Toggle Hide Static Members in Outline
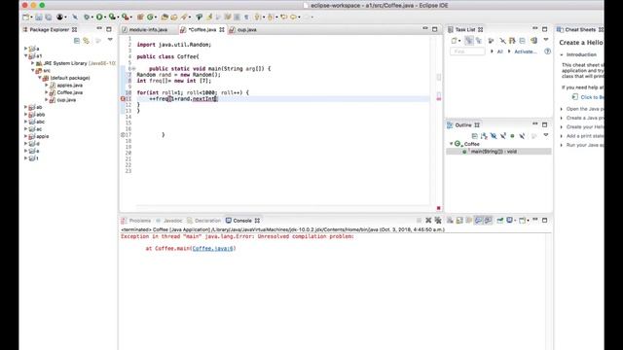The image size is (623, 350). [503, 136]
